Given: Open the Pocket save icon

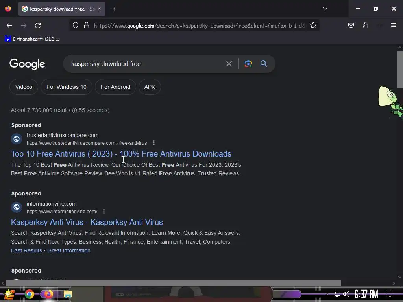Looking at the screenshot, I should click(x=351, y=26).
